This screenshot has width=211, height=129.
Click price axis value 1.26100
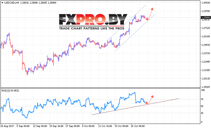(x=206, y=37)
